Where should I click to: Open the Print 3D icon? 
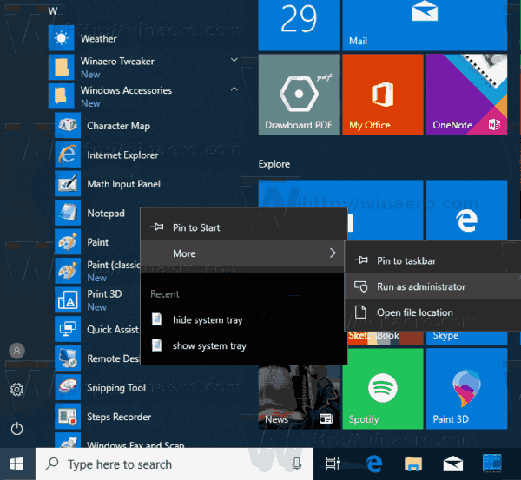click(68, 300)
